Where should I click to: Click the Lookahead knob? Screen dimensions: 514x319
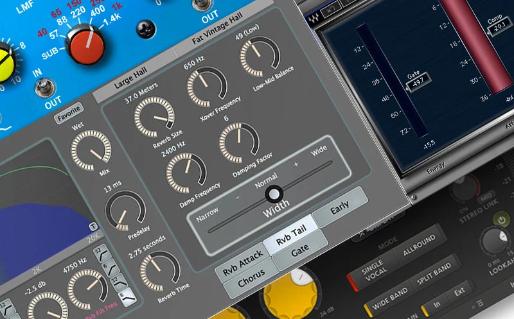point(494,242)
